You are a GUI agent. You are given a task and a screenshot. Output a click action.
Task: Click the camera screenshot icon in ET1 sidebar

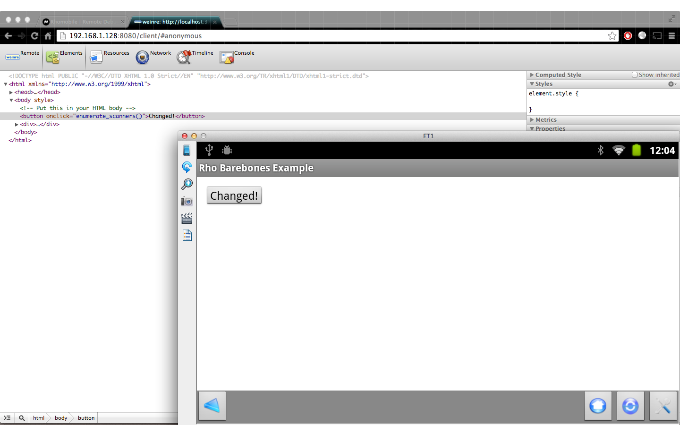[187, 202]
